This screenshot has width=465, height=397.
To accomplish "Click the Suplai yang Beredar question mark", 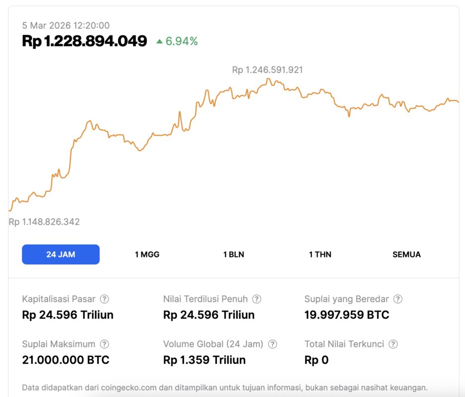I will tap(398, 299).
